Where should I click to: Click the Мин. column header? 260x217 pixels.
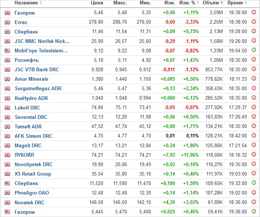click(145, 3)
